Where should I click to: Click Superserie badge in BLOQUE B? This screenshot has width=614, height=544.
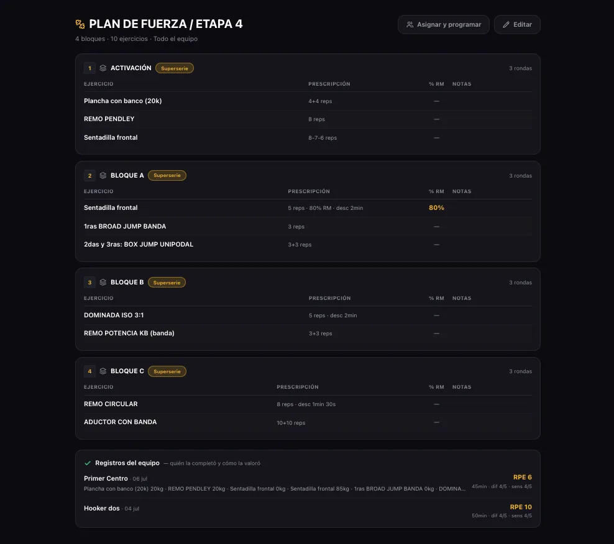pyautogui.click(x=167, y=282)
